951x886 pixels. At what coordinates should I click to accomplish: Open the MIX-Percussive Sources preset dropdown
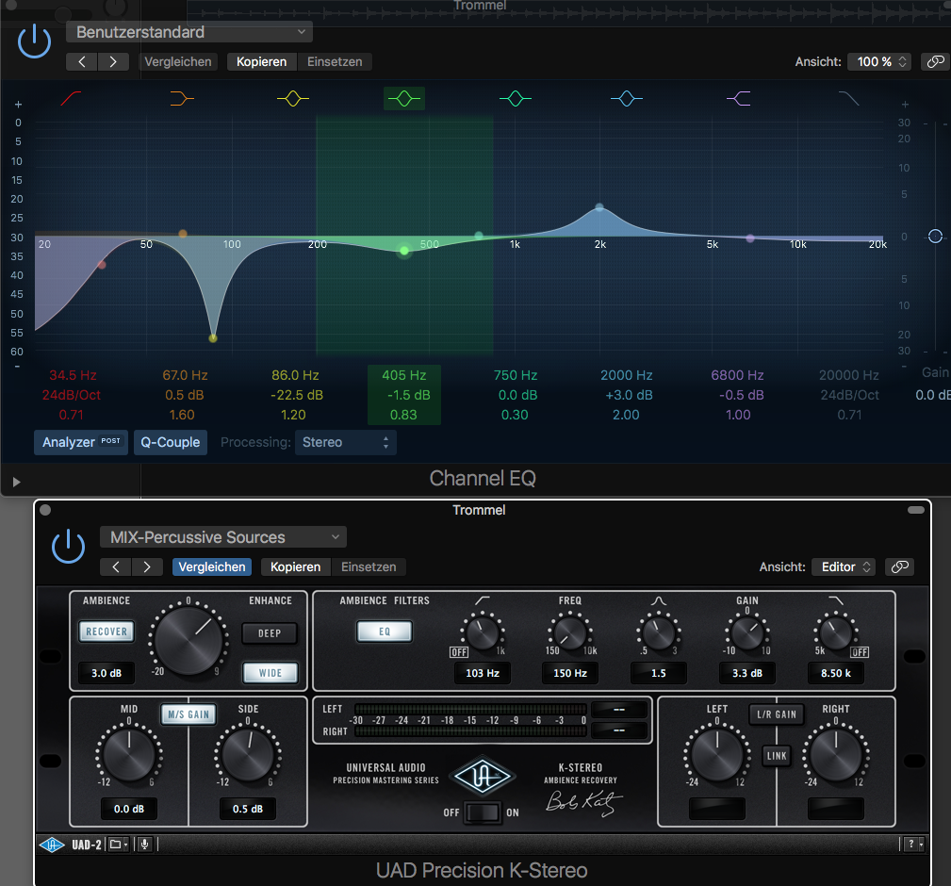coord(223,536)
